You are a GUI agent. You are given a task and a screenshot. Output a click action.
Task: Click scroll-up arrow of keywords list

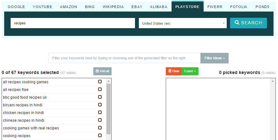coord(108,81)
